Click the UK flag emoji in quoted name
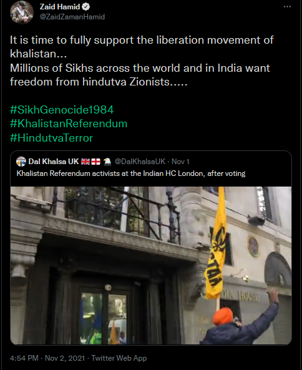Image resolution: width=302 pixels, height=370 pixels. coord(85,162)
